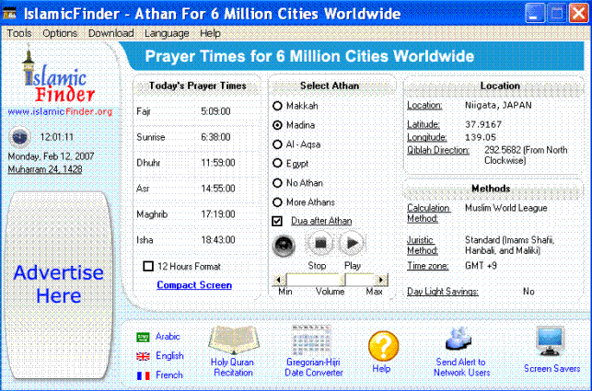Click the globe clock icon beside current time

(19, 137)
